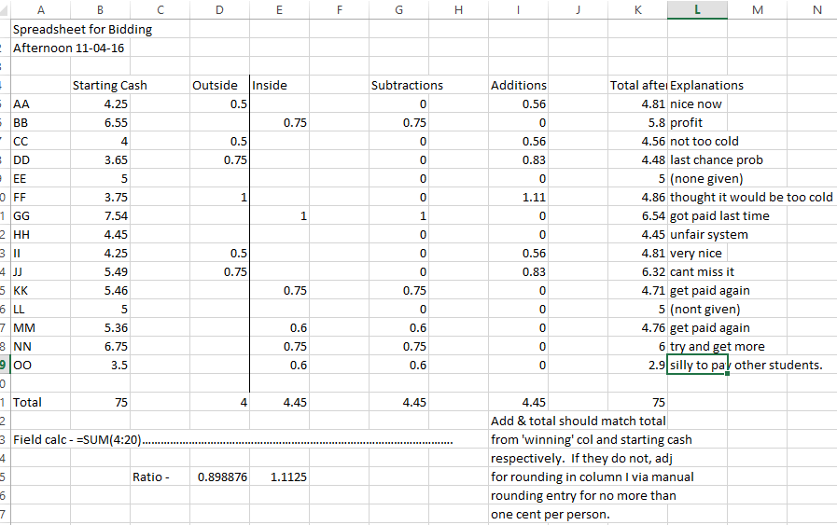Image resolution: width=837 pixels, height=525 pixels.
Task: Click the Ratio value 0.898876 cell
Action: [219, 477]
